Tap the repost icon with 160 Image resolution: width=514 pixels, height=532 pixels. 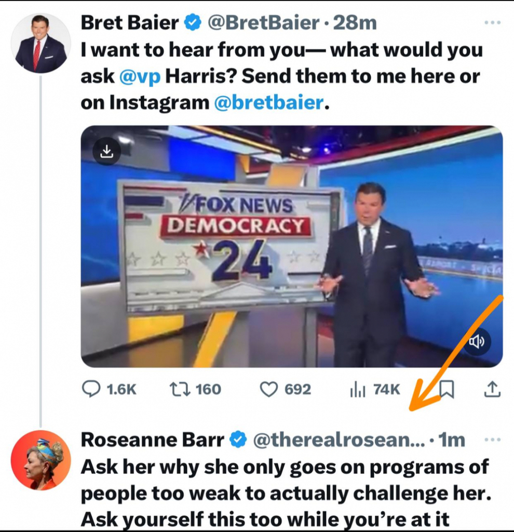(180, 390)
